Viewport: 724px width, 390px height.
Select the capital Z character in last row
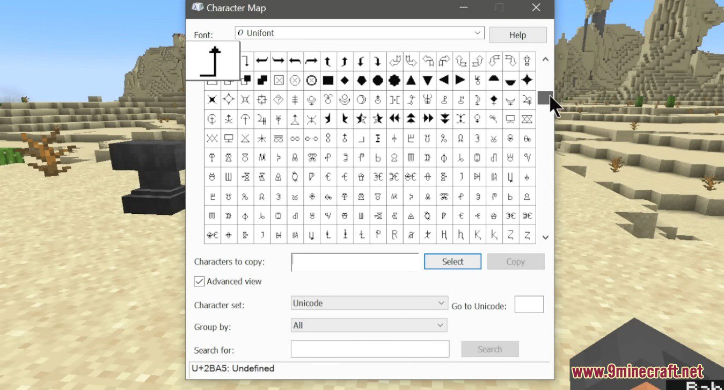[510, 235]
